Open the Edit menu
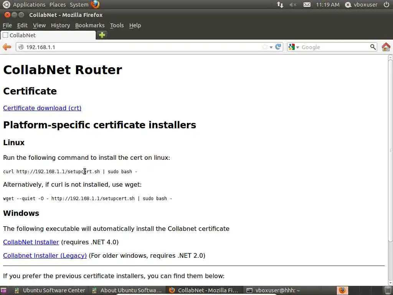The width and height of the screenshot is (393, 295). coord(22,25)
